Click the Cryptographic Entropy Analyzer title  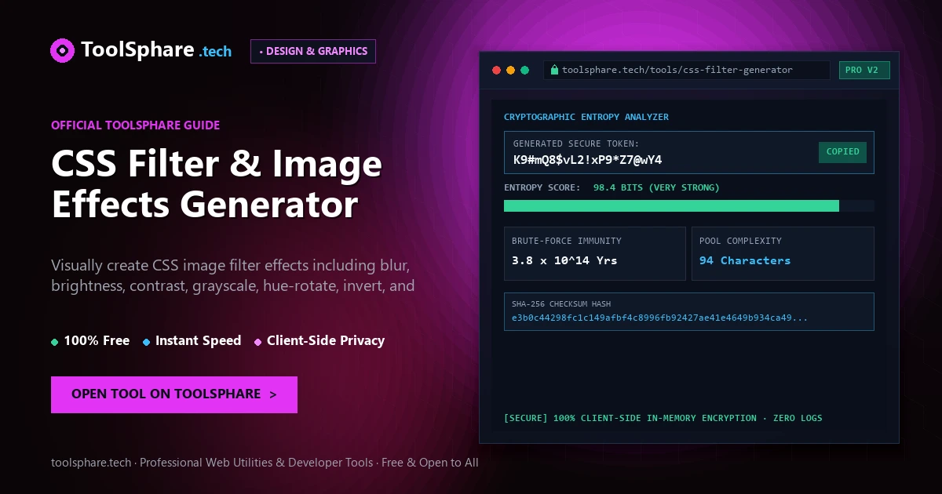click(586, 117)
